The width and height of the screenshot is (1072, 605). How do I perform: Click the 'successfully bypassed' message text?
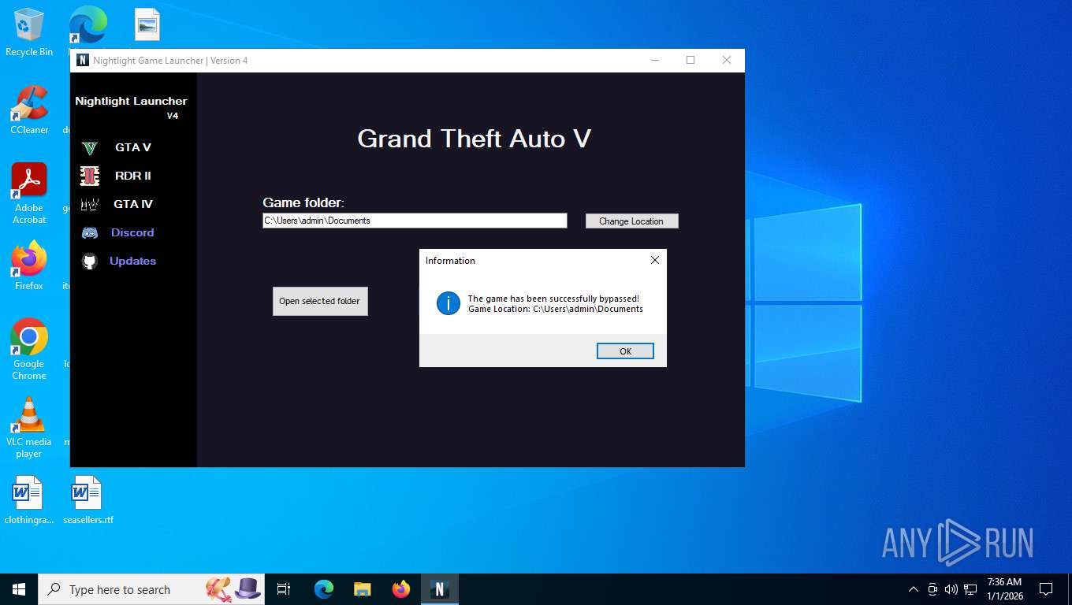pos(553,299)
